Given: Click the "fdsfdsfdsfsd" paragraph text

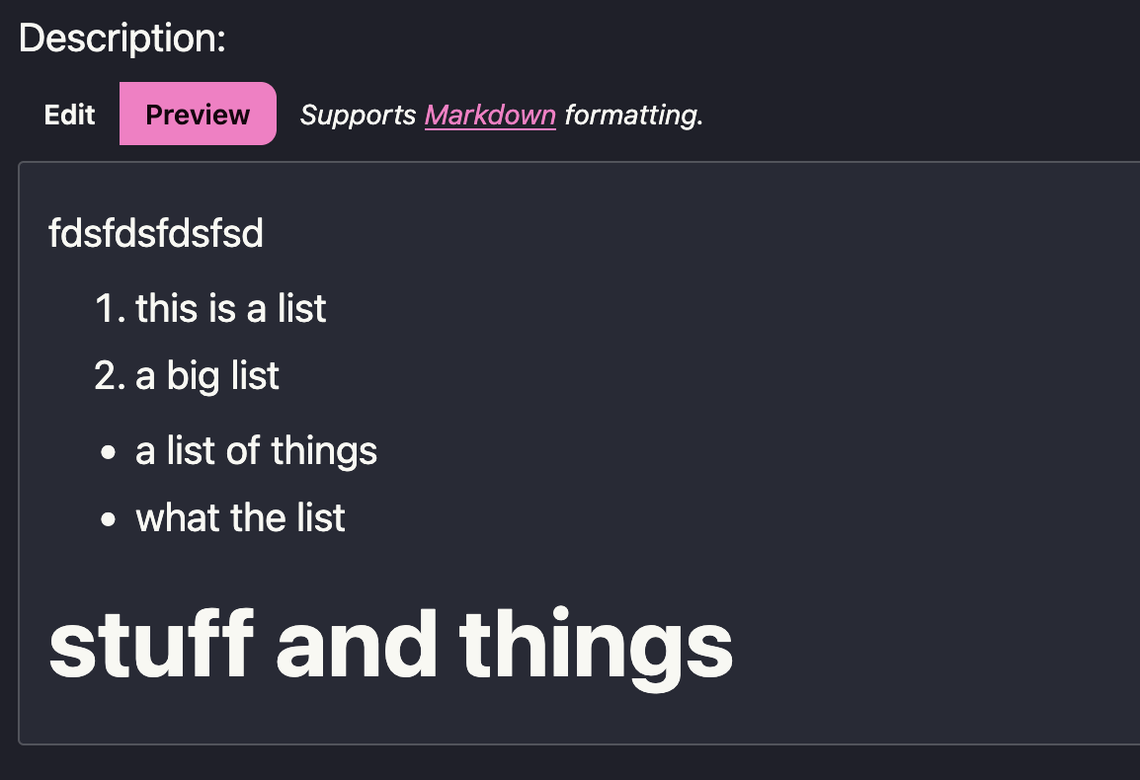Looking at the screenshot, I should 156,235.
